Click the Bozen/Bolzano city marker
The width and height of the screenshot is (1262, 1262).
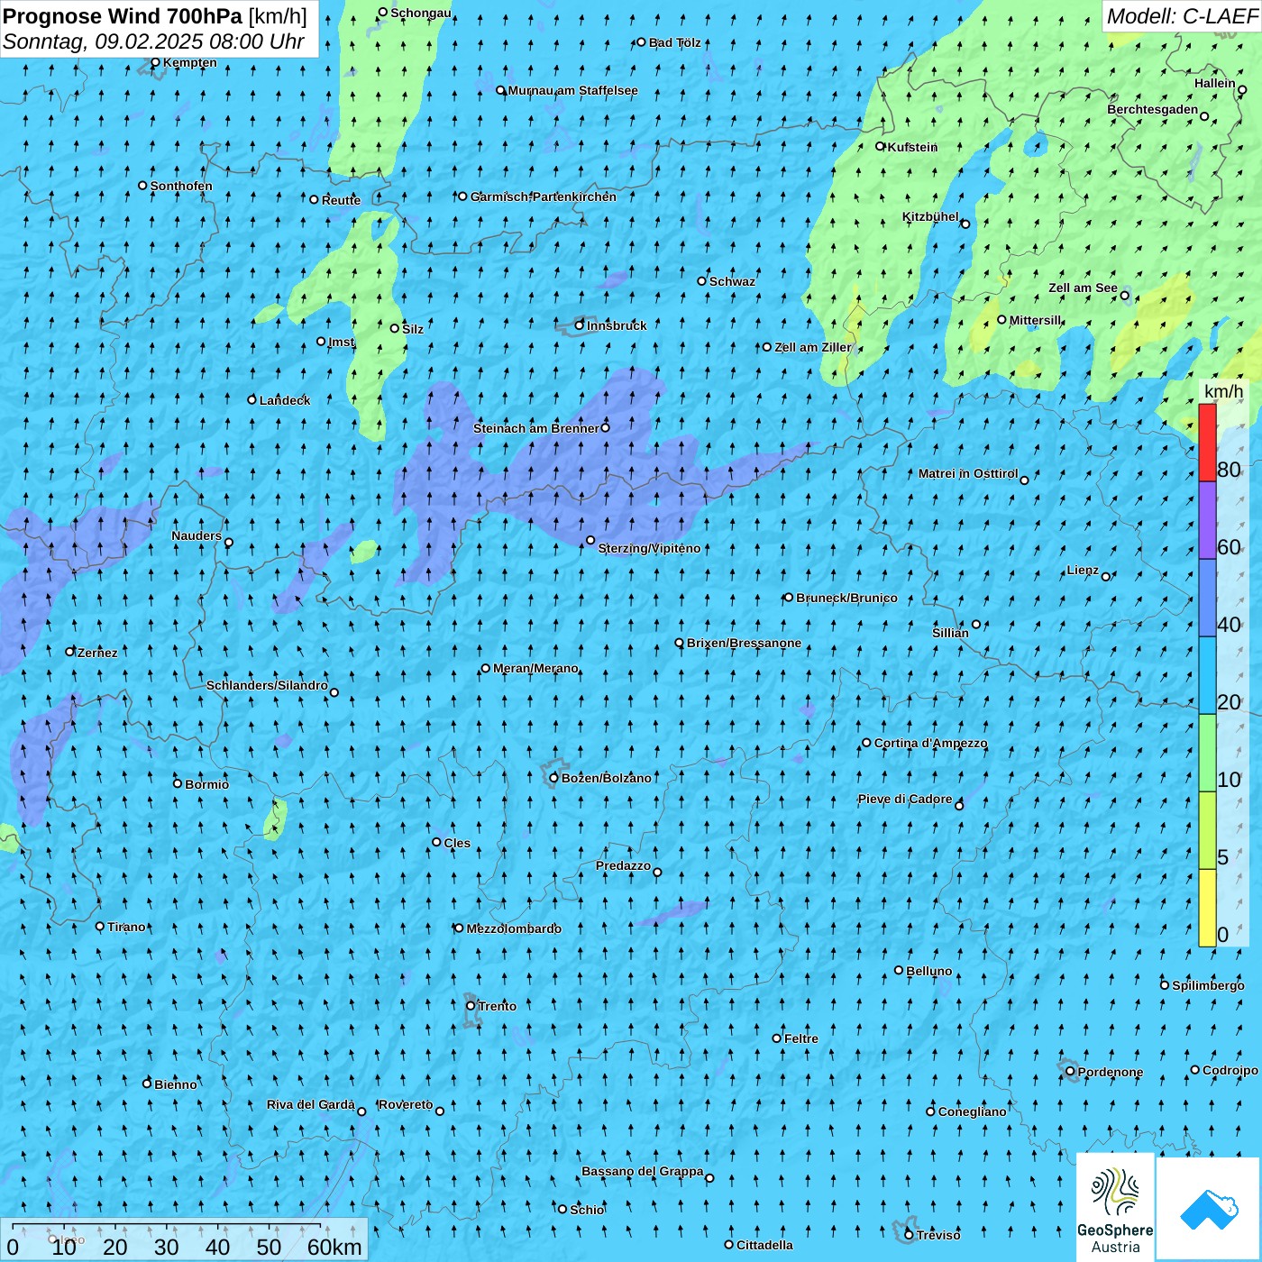(553, 778)
